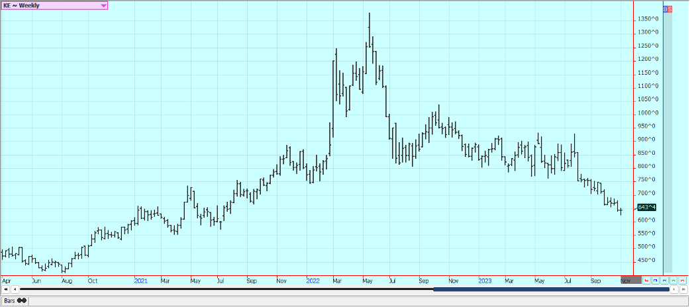Viewport: 690px width, 307px height.
Task: Click the blue X zoom icon
Action: pos(664,281)
